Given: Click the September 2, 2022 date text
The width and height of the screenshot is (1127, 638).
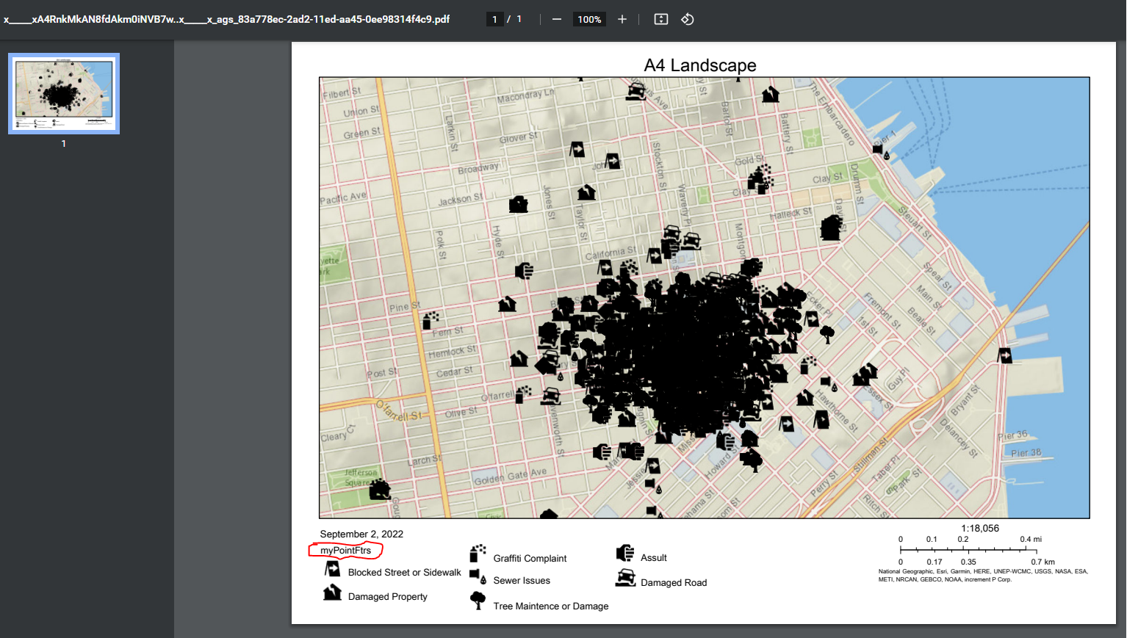Looking at the screenshot, I should pos(361,534).
